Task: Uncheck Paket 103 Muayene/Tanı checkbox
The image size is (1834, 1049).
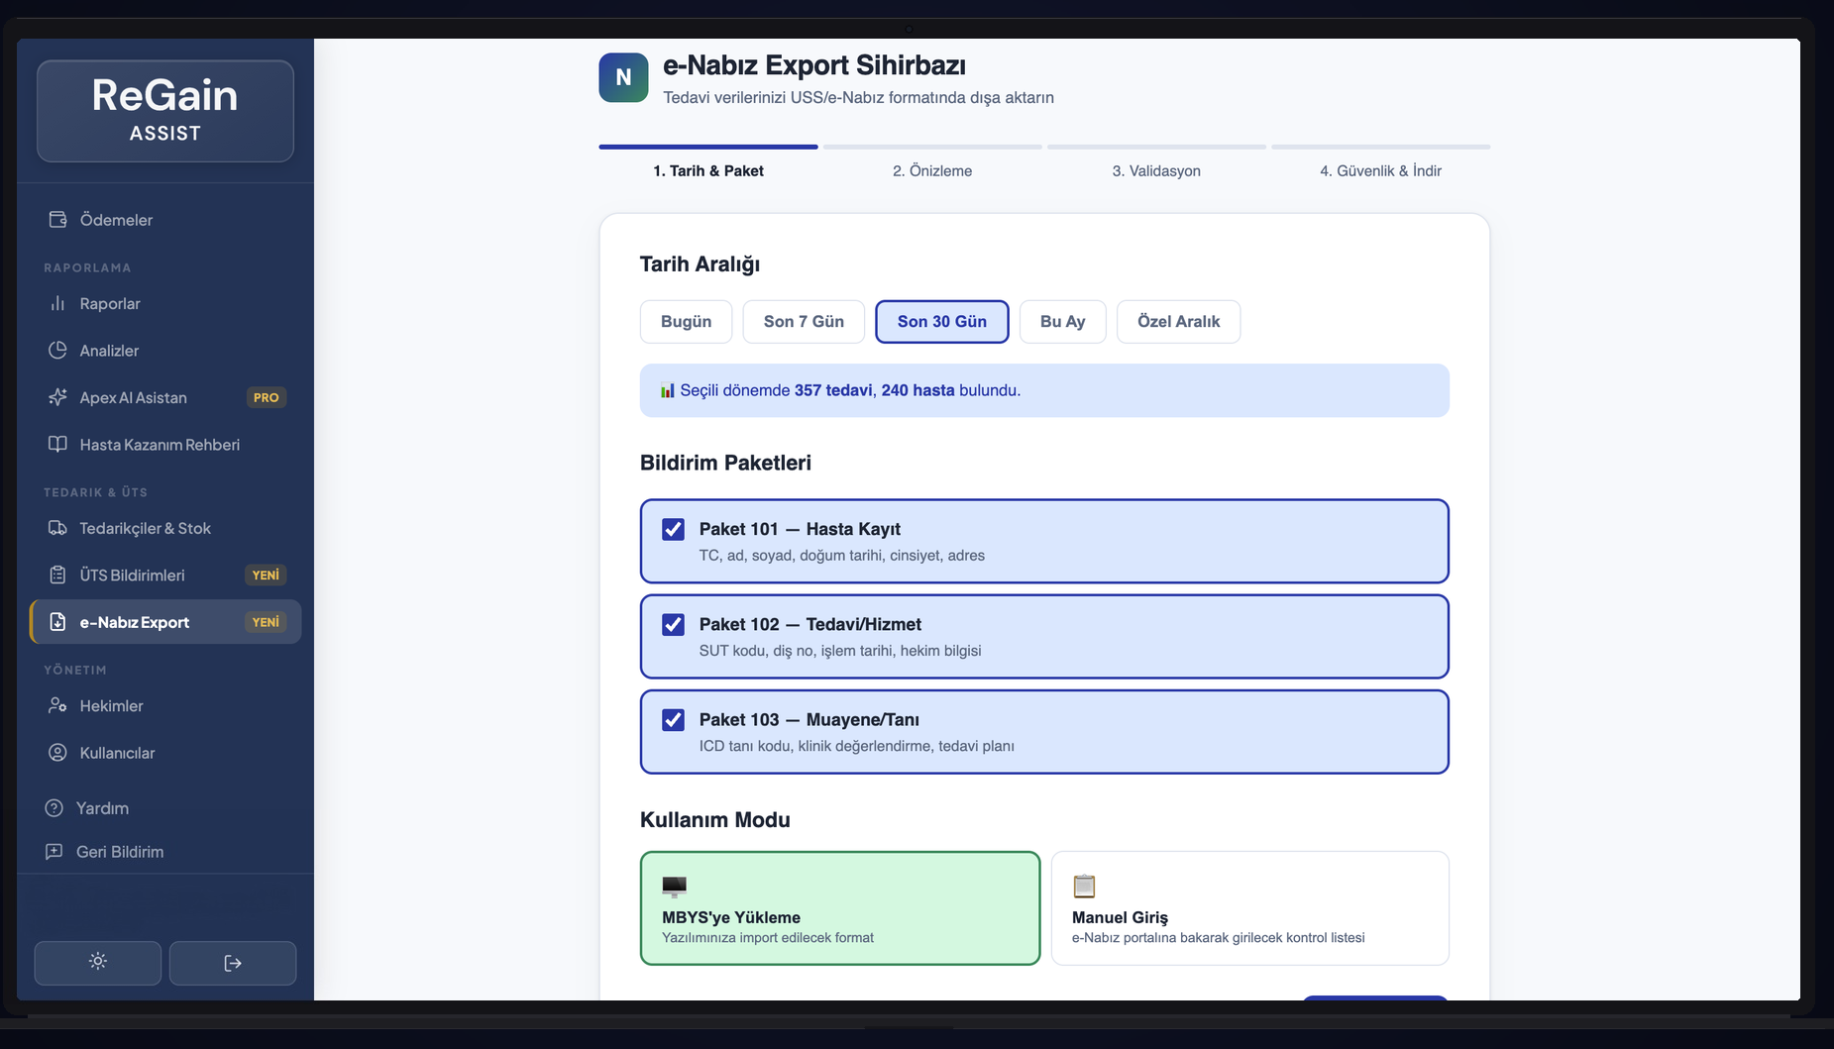Action: pyautogui.click(x=673, y=720)
